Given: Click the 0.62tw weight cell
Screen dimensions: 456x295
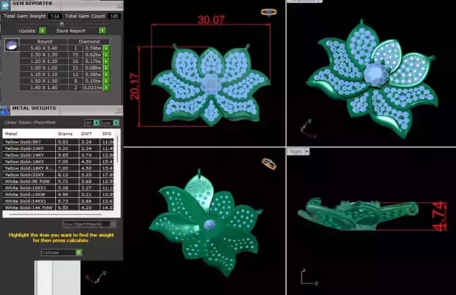Looking at the screenshot, I should coord(93,55).
